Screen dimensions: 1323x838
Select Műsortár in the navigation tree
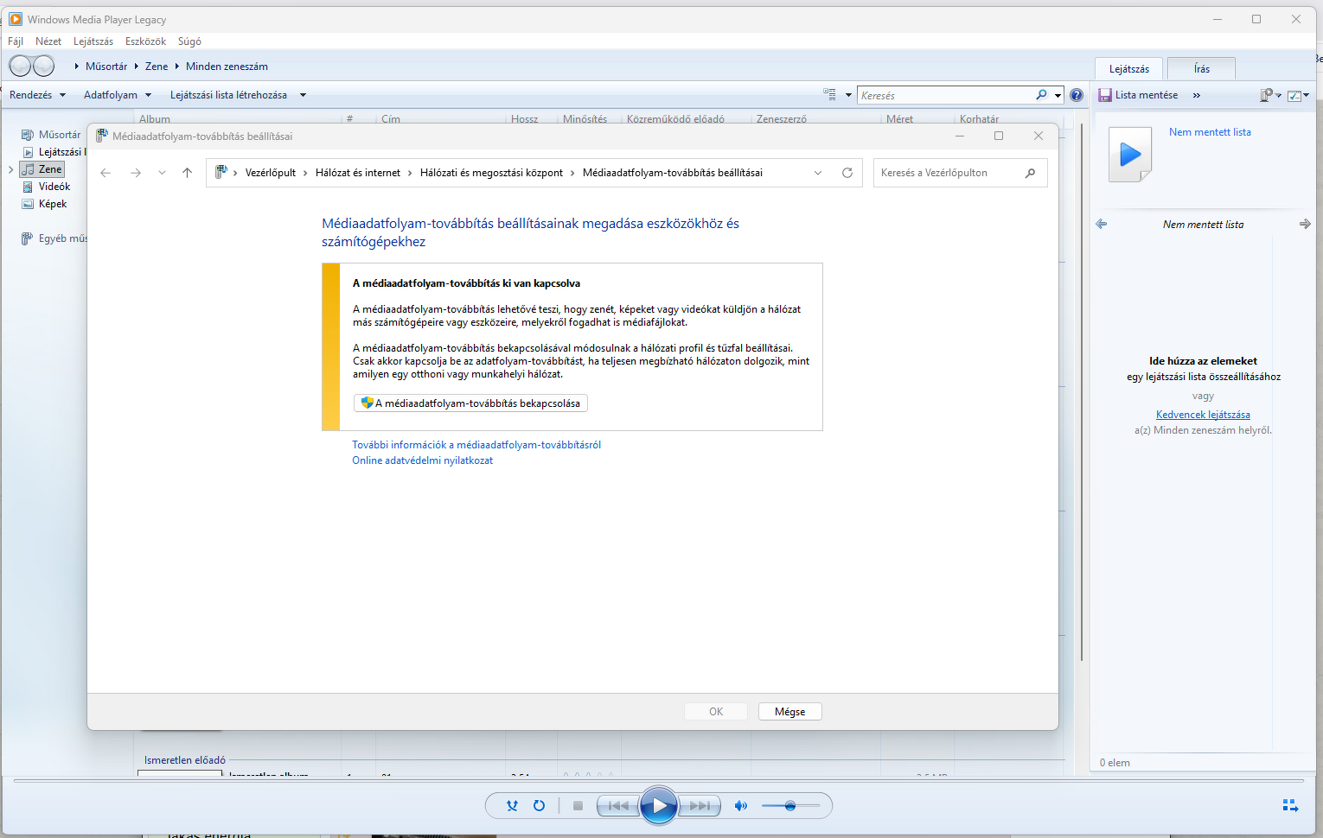(59, 135)
